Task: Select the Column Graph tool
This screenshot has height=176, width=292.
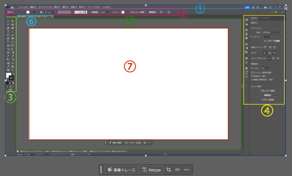Action: click(8, 63)
